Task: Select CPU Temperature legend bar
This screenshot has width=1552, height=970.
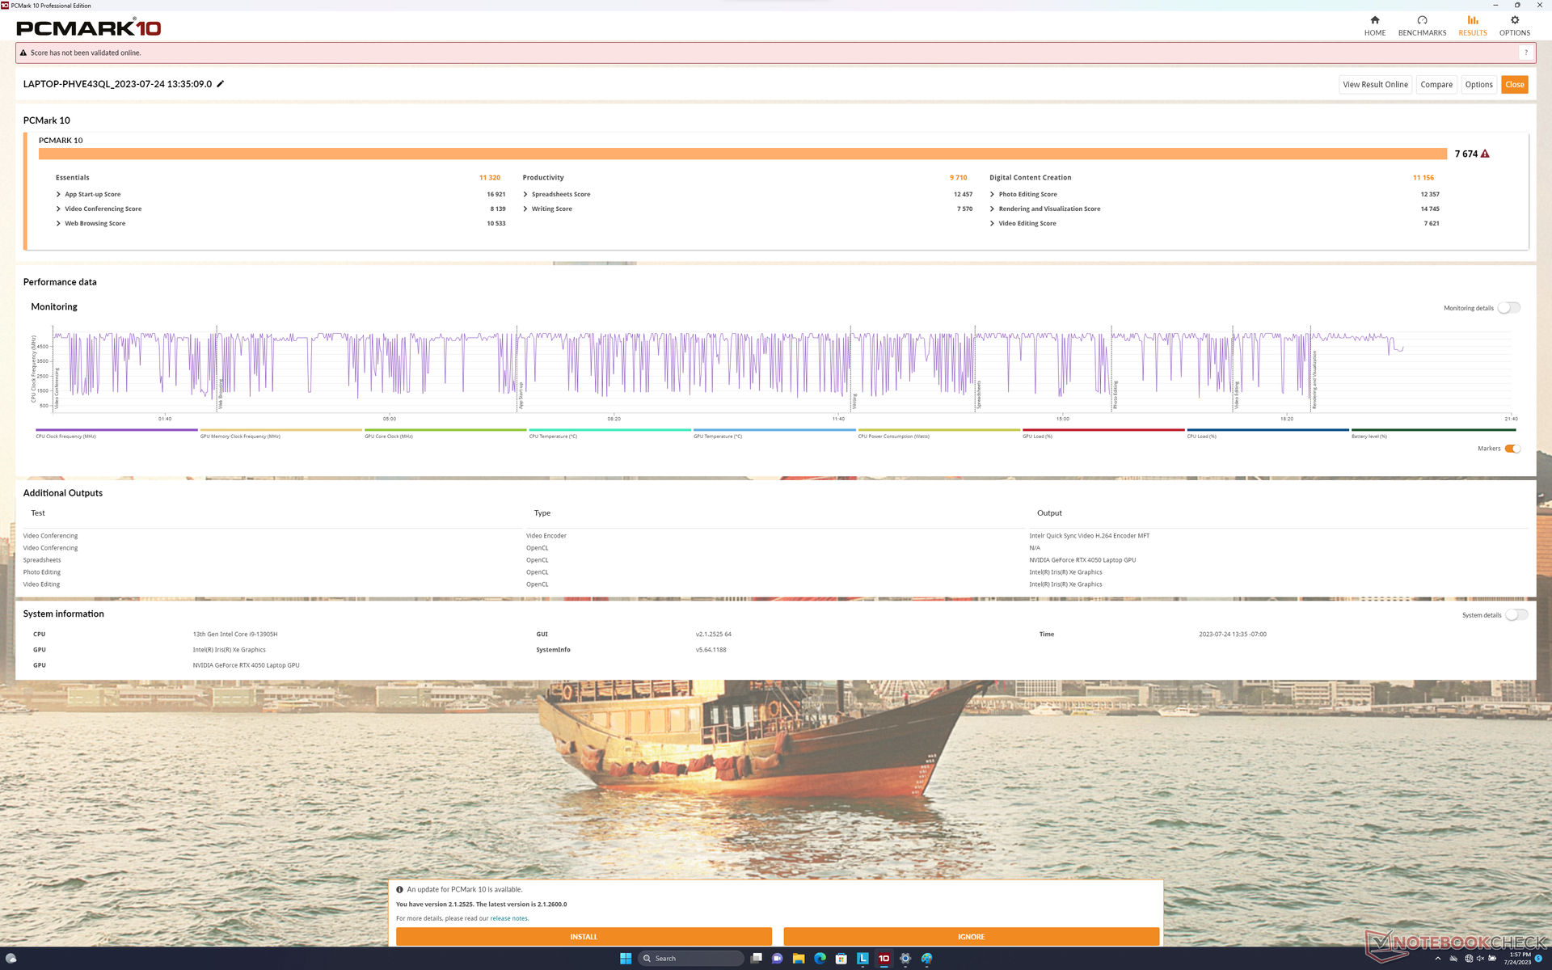Action: [x=609, y=430]
